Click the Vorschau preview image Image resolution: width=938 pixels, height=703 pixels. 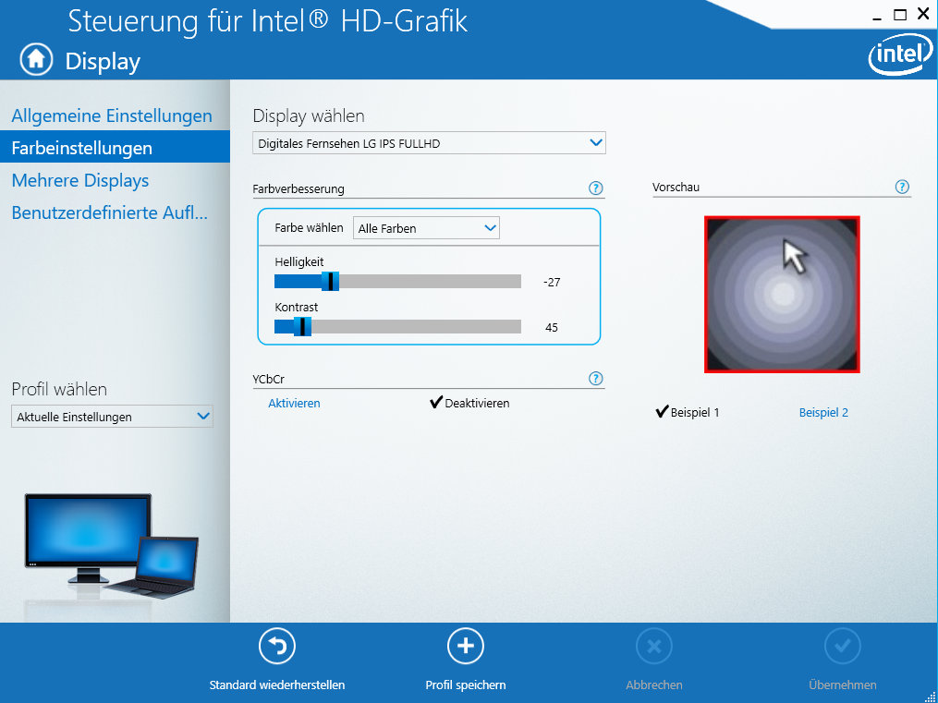pos(782,295)
